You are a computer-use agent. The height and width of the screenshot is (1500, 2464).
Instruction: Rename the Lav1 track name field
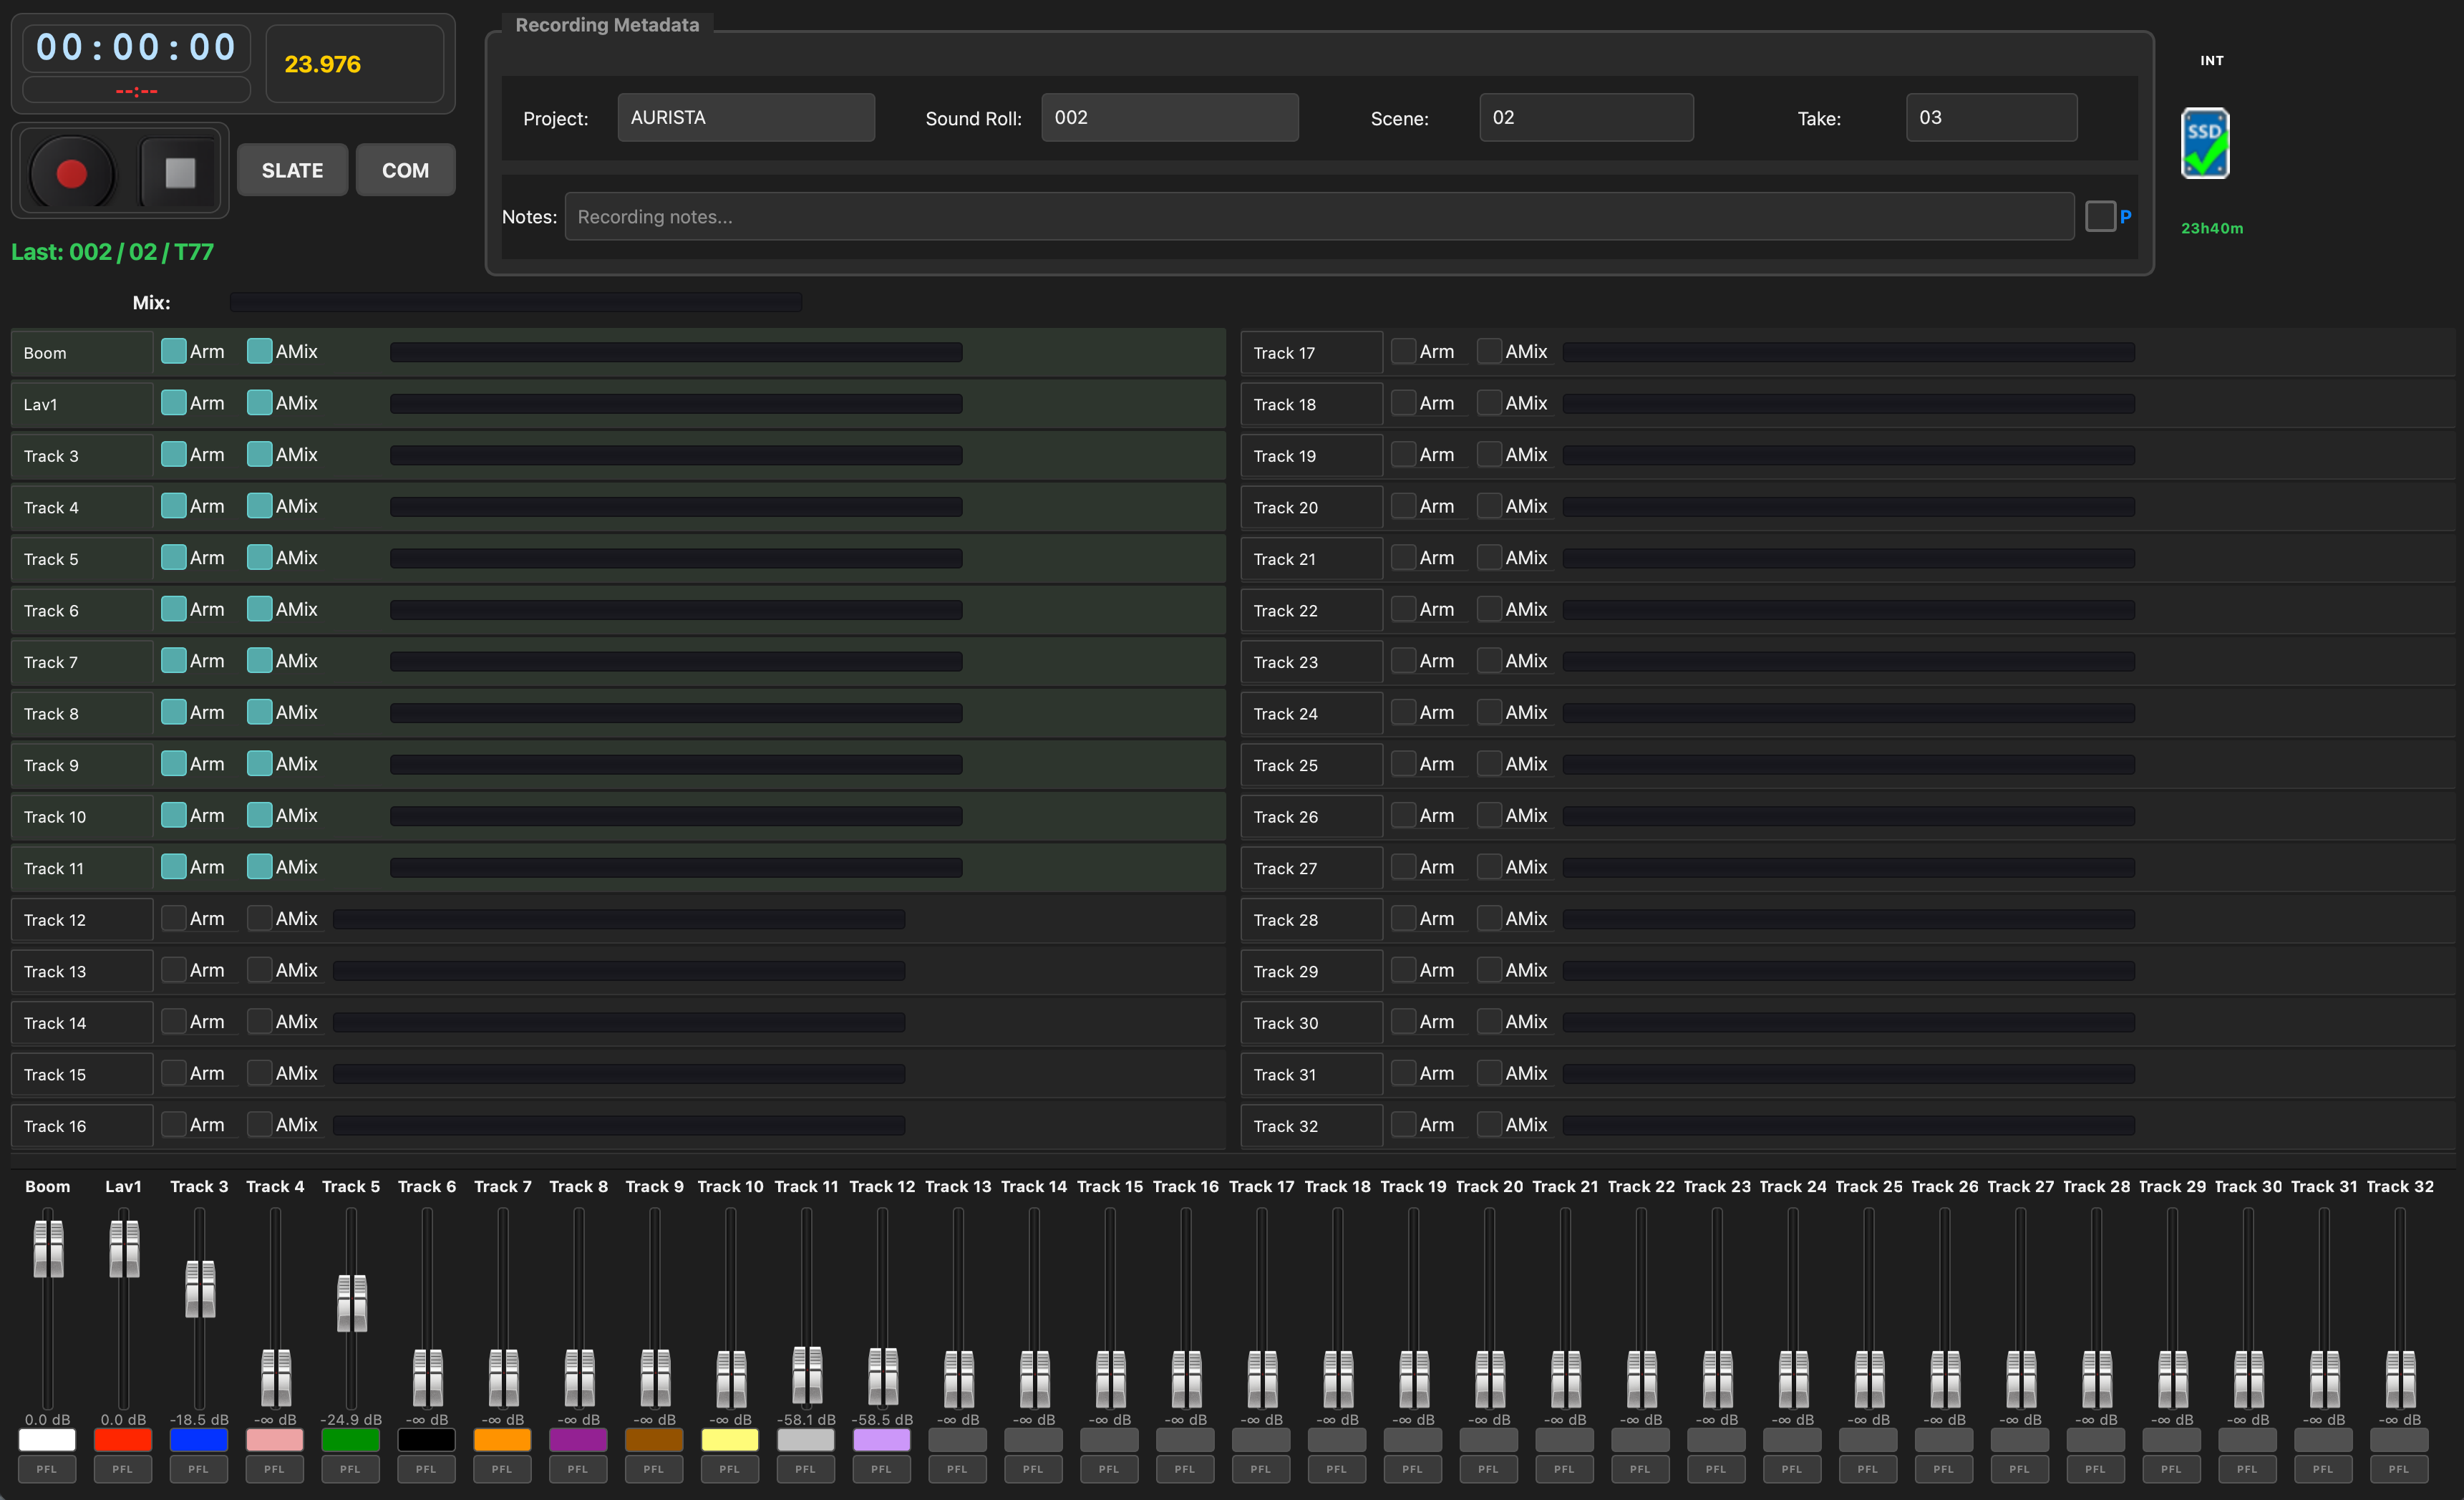pos(82,404)
